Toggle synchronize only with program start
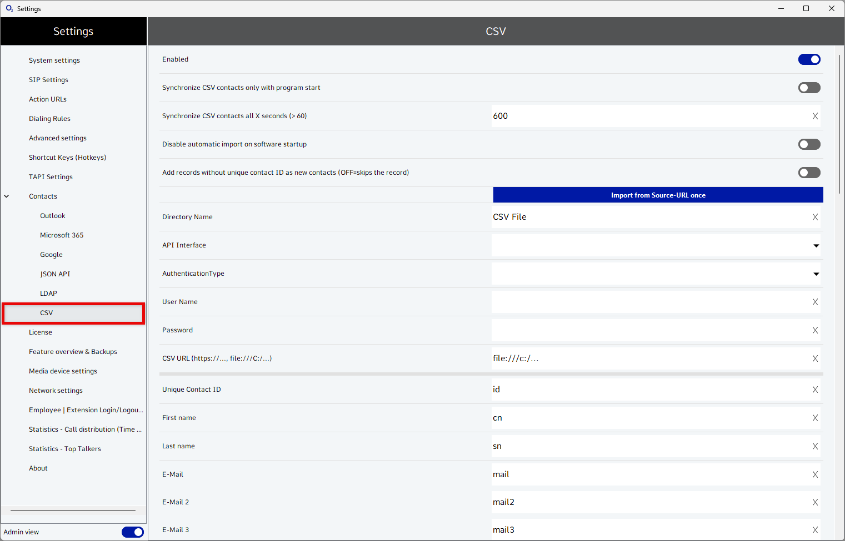 (x=809, y=88)
